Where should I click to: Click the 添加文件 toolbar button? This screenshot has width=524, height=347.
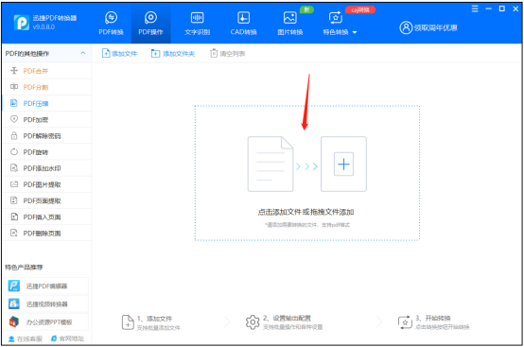[119, 54]
